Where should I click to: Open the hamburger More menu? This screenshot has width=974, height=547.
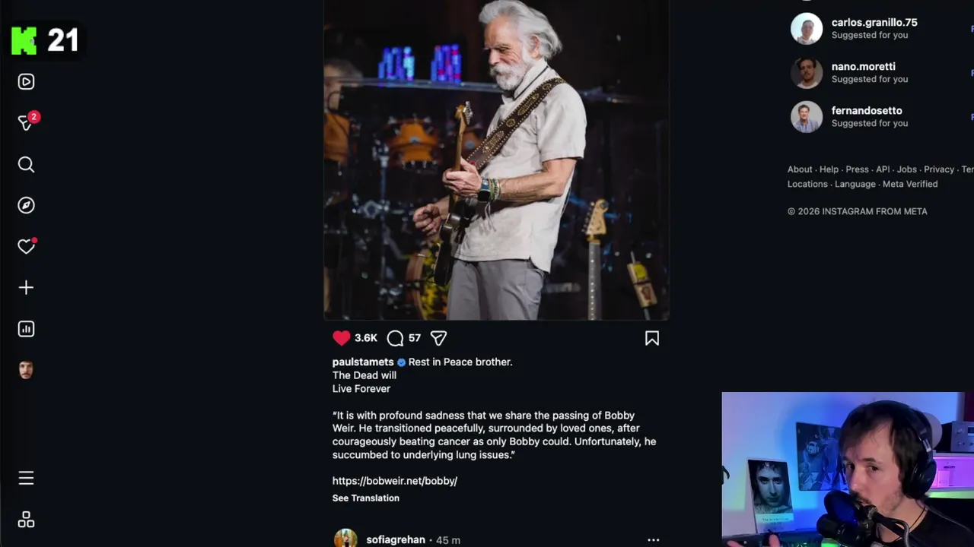(x=26, y=478)
